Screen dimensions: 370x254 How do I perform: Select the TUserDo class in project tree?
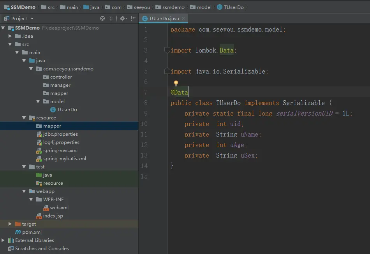click(67, 110)
